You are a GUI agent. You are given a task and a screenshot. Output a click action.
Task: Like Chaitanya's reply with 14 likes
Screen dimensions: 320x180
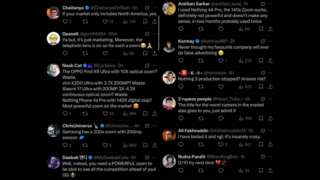(x=105, y=22)
